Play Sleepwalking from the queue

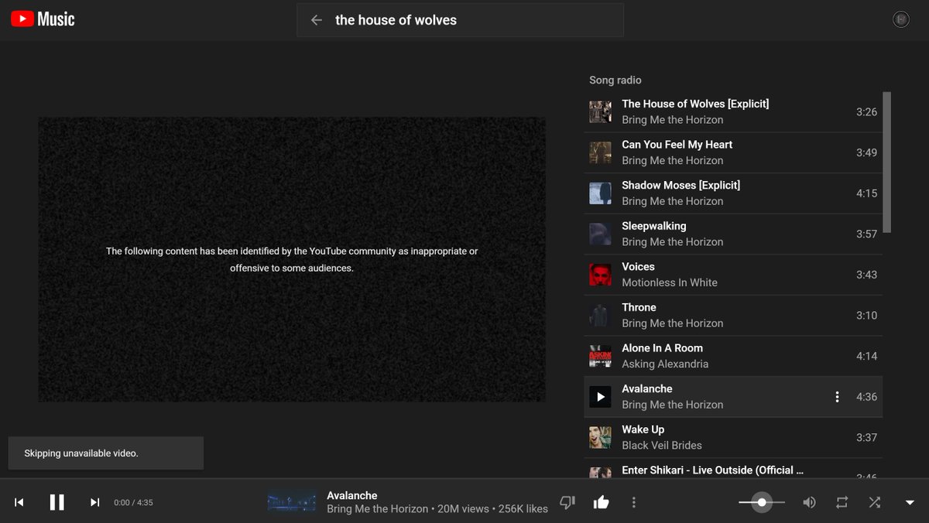coord(733,234)
